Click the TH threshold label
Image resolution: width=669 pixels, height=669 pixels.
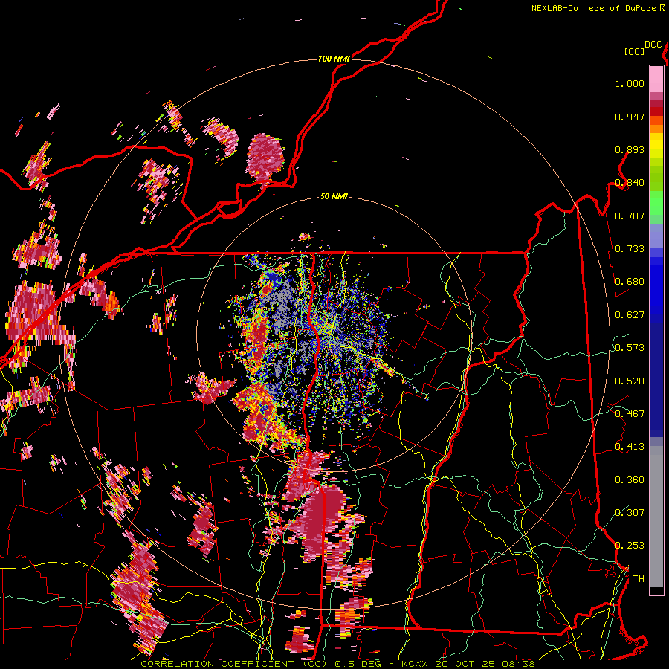point(639,579)
